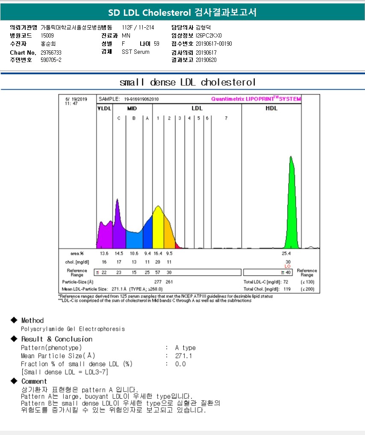Select the LDL subfraction label 7
Image resolution: width=365 pixels, height=435 pixels.
tap(226, 118)
